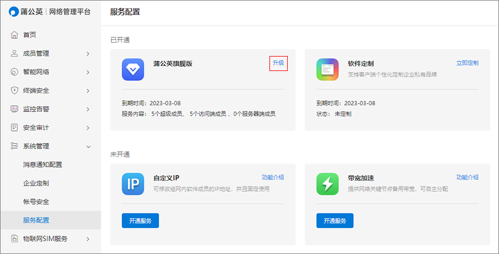Open the 系统管理 menu label
The image size is (499, 254).
(36, 146)
